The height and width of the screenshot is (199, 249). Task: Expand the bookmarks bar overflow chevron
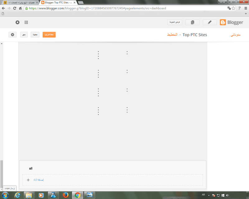point(246,14)
